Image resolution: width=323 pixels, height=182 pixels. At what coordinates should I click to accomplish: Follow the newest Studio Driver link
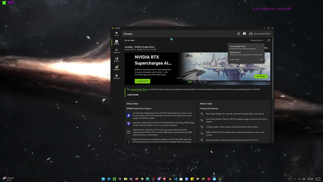coord(139,89)
